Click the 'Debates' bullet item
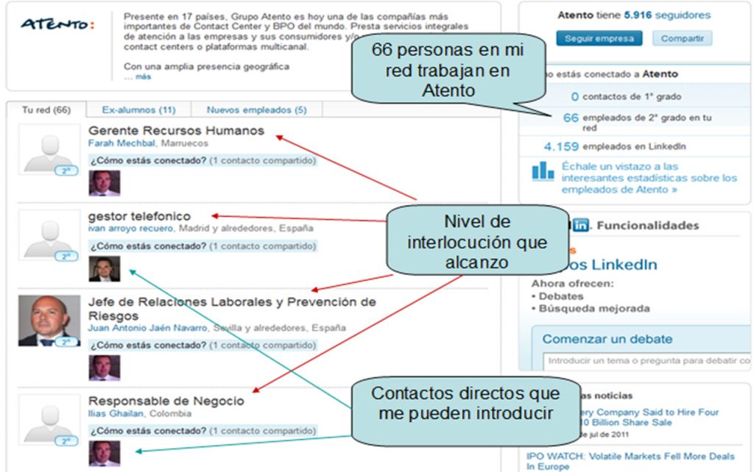Screen dimensions: 754x472 560,296
